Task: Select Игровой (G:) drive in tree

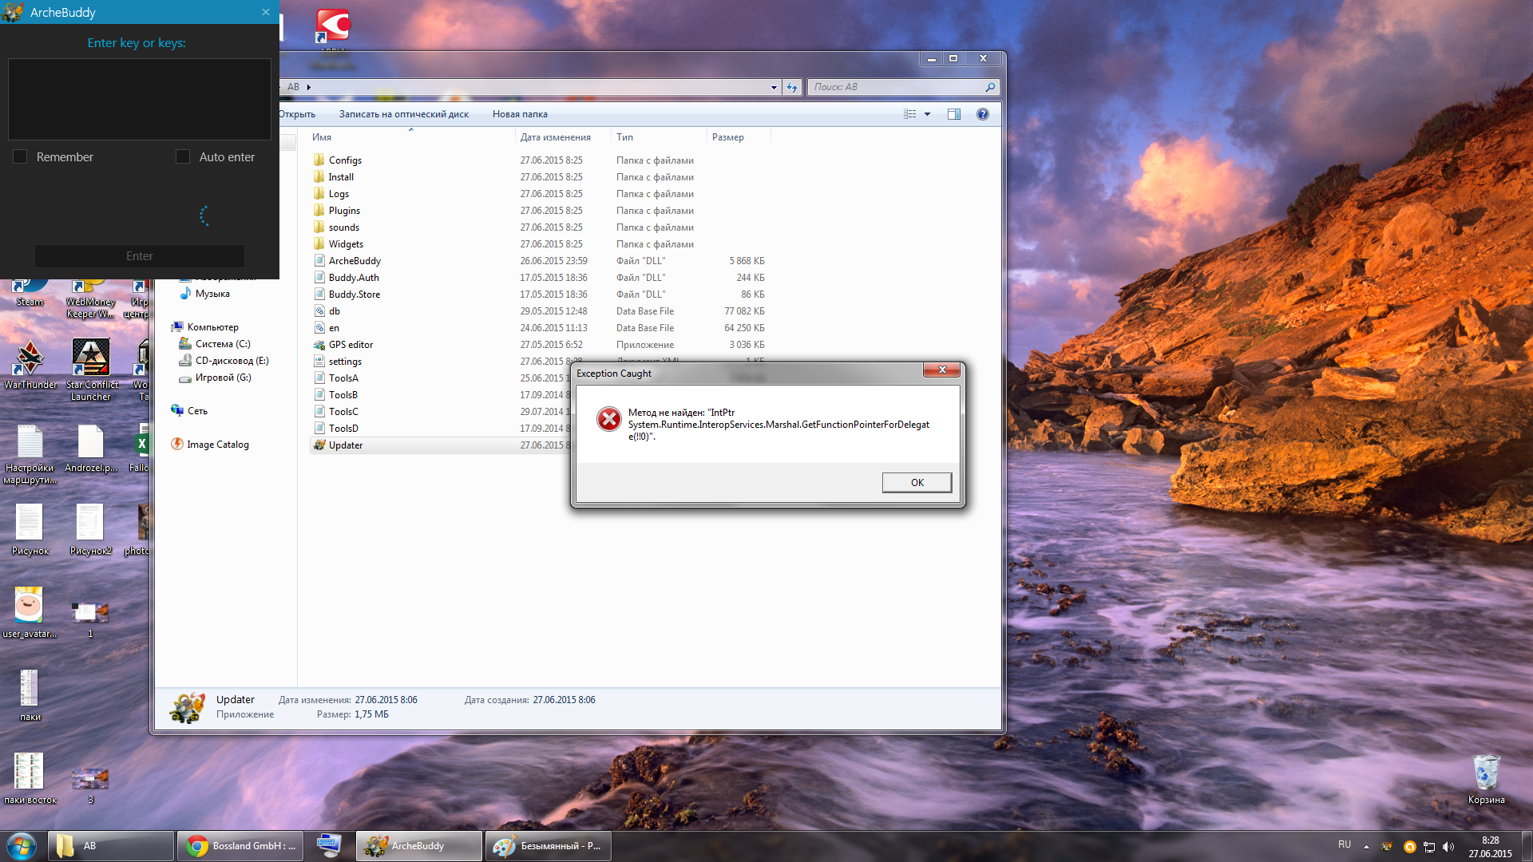Action: (x=223, y=378)
